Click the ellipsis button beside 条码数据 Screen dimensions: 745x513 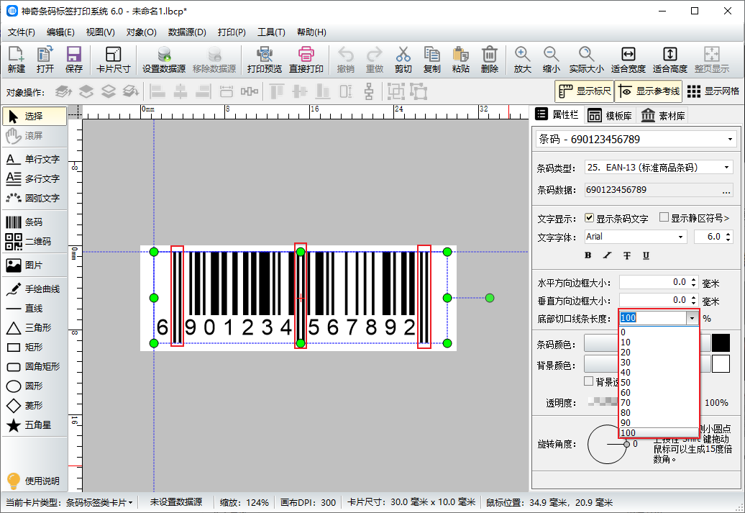click(726, 191)
